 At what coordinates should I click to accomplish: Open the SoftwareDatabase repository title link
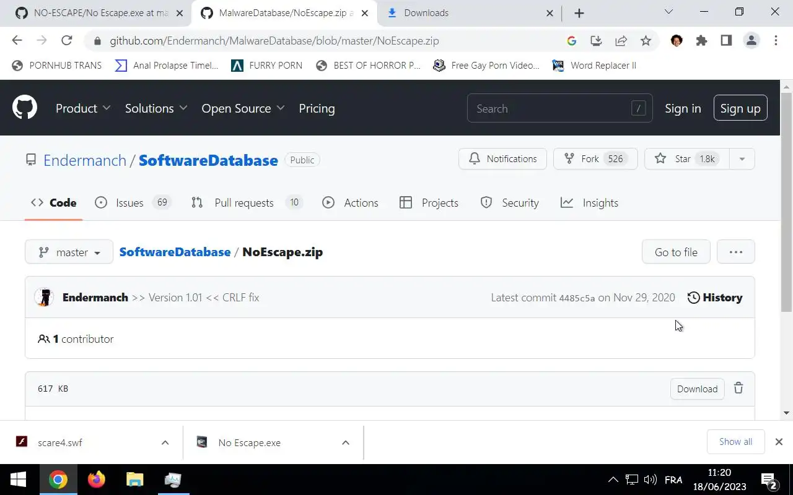(208, 160)
